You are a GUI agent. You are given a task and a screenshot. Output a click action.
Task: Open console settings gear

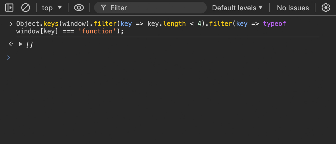(326, 8)
